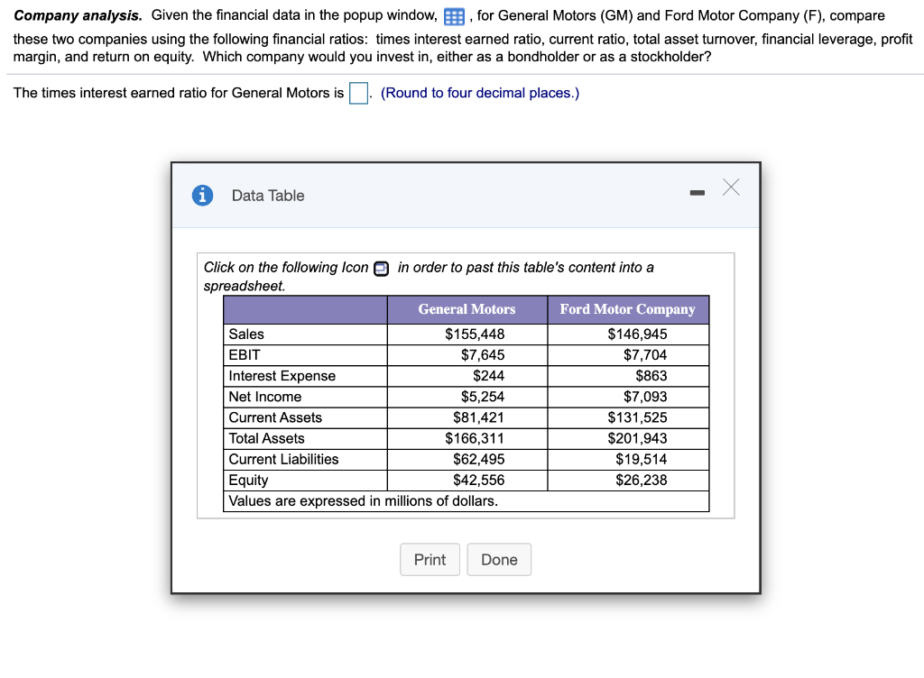Click the Sales row label
The width and height of the screenshot is (924, 678).
pyautogui.click(x=246, y=334)
